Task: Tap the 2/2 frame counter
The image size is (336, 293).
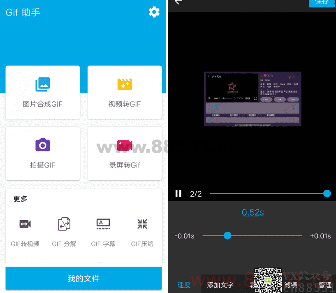Action: 196,194
